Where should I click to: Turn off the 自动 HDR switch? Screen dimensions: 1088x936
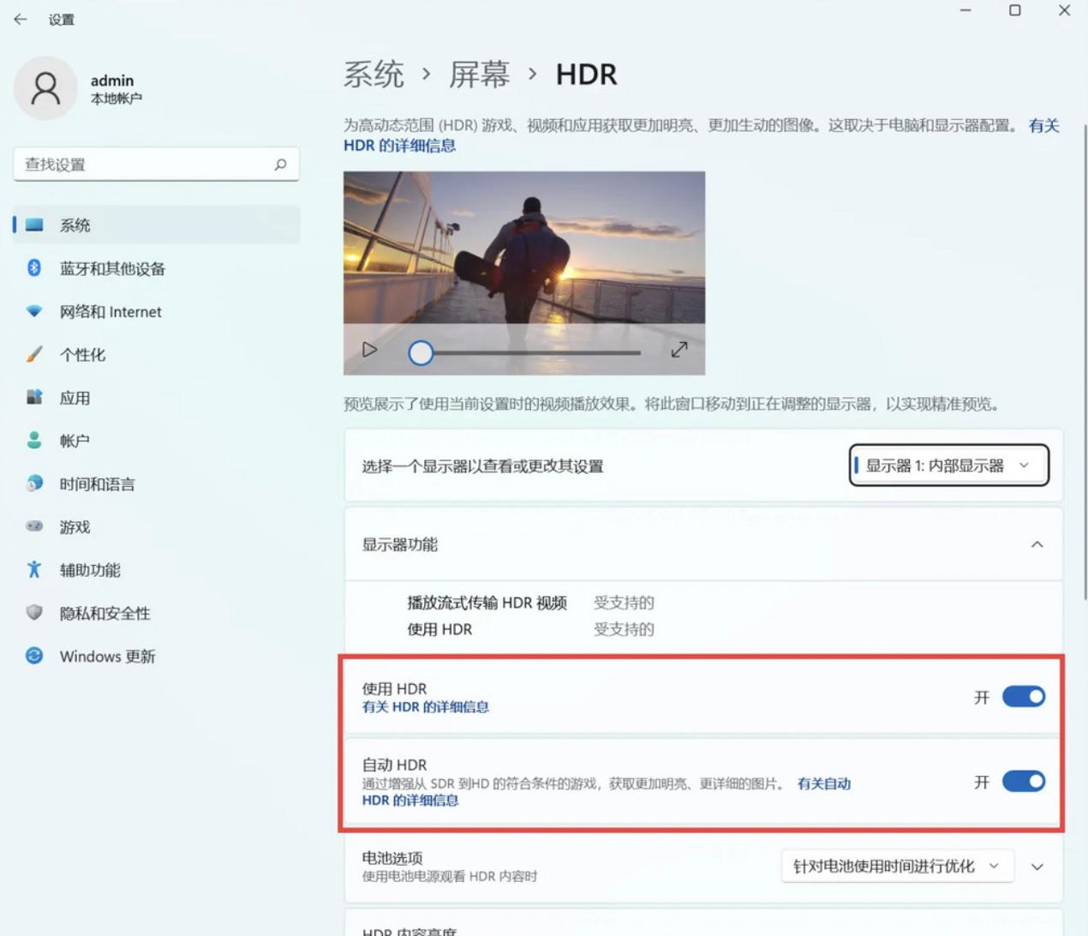[1023, 782]
